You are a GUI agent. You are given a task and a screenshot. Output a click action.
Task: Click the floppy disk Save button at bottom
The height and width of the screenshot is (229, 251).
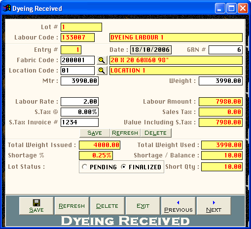pos(36,206)
